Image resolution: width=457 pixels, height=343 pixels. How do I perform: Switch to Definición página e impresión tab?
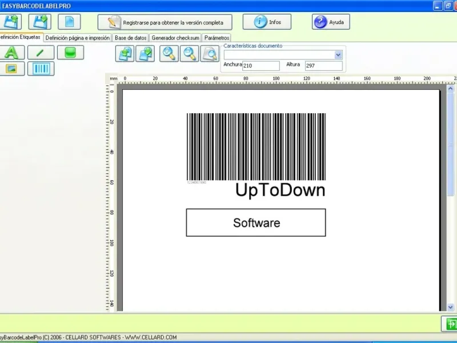click(78, 38)
